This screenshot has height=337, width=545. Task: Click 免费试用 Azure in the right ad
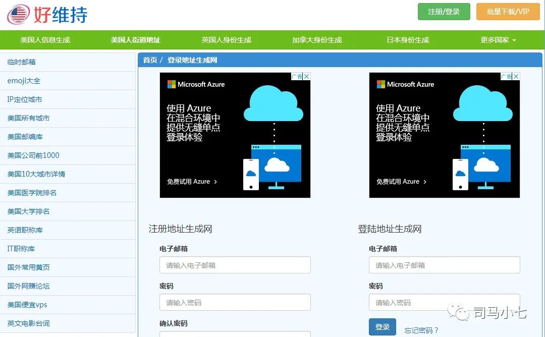coord(402,182)
